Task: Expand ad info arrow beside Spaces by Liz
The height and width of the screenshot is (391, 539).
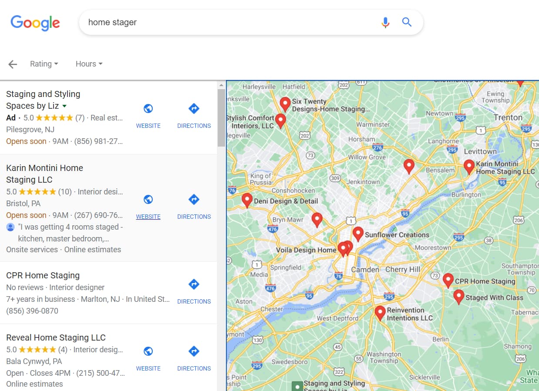Action: (64, 106)
